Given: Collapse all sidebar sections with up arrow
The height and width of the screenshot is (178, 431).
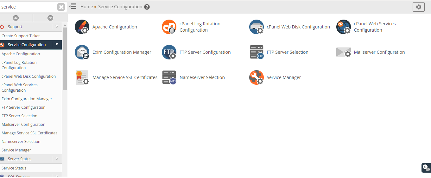Looking at the screenshot, I should coord(16,18).
